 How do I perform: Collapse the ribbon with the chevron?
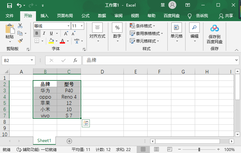[236, 50]
